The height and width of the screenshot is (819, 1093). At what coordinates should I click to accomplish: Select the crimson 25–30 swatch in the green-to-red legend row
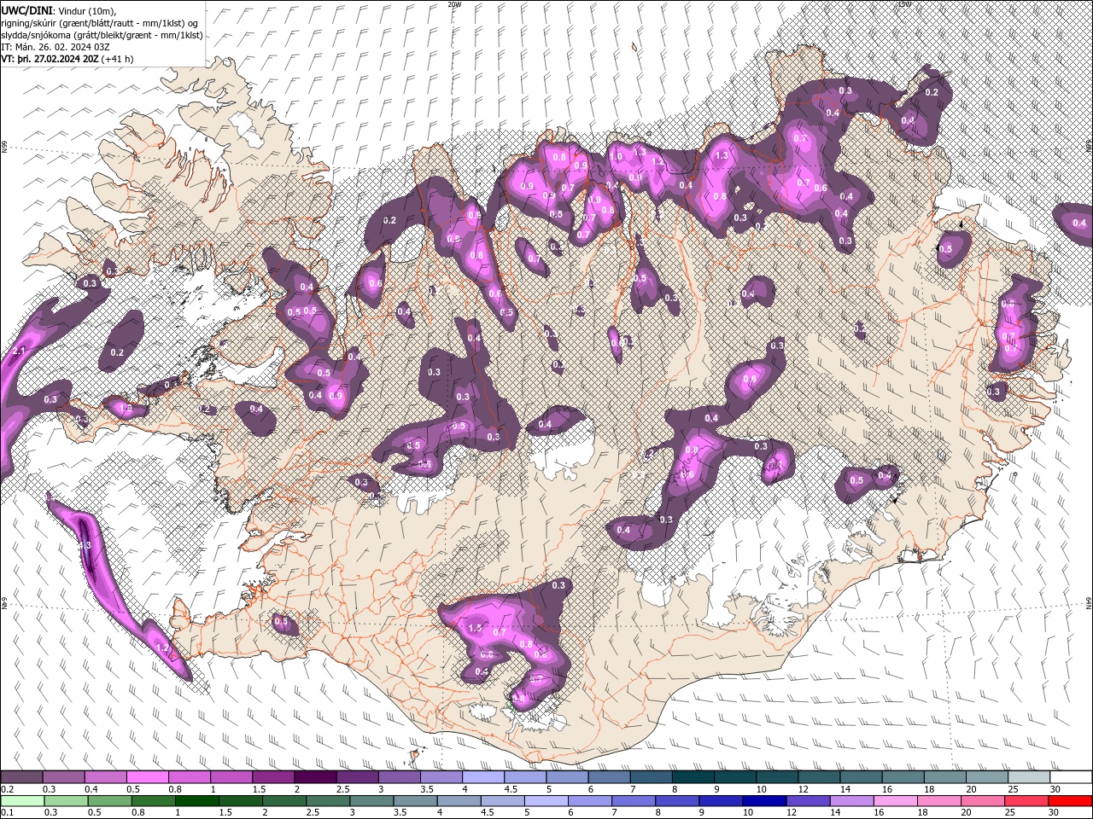click(1027, 800)
